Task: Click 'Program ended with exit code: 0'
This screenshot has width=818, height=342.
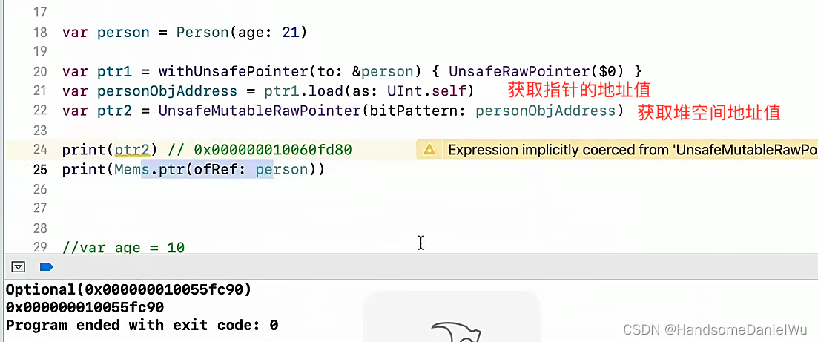Action: 142,325
